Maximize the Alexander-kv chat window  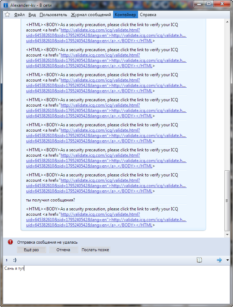209,4
